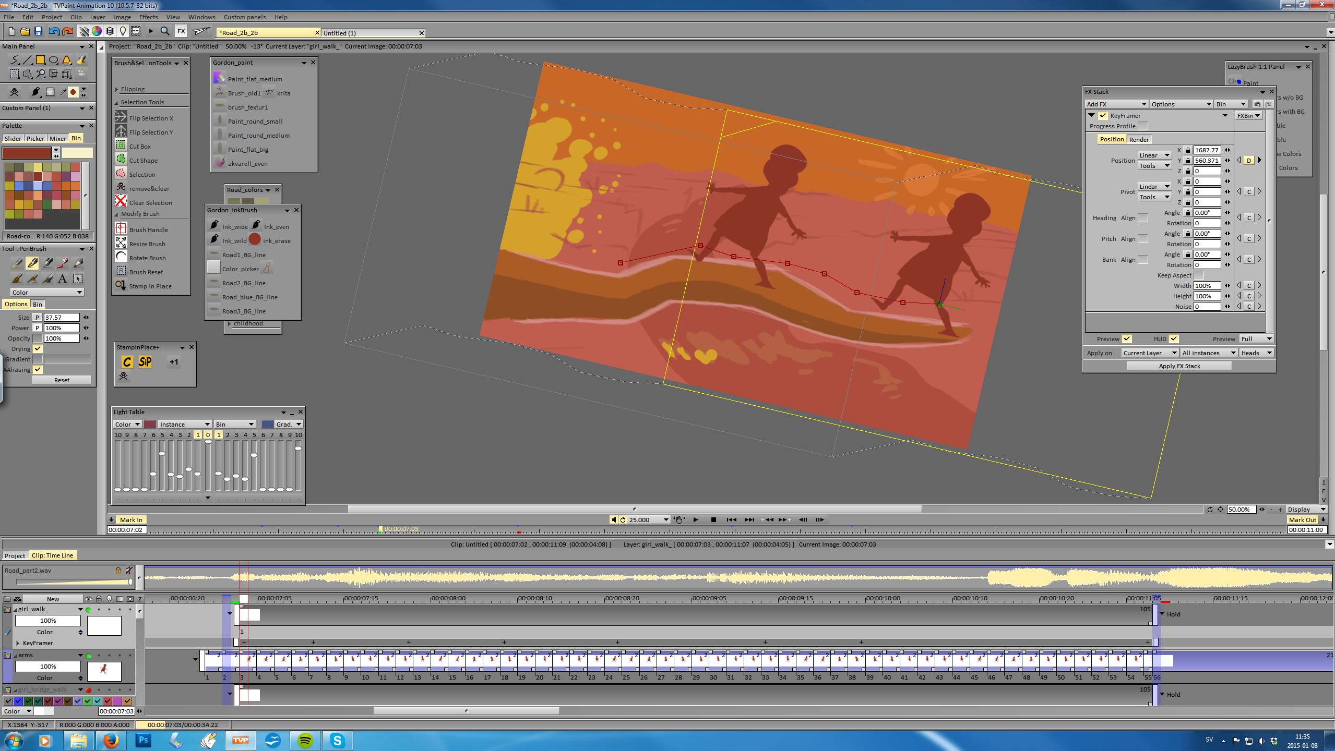The width and height of the screenshot is (1335, 751).
Task: Click the Undo arrow icon
Action: point(54,31)
